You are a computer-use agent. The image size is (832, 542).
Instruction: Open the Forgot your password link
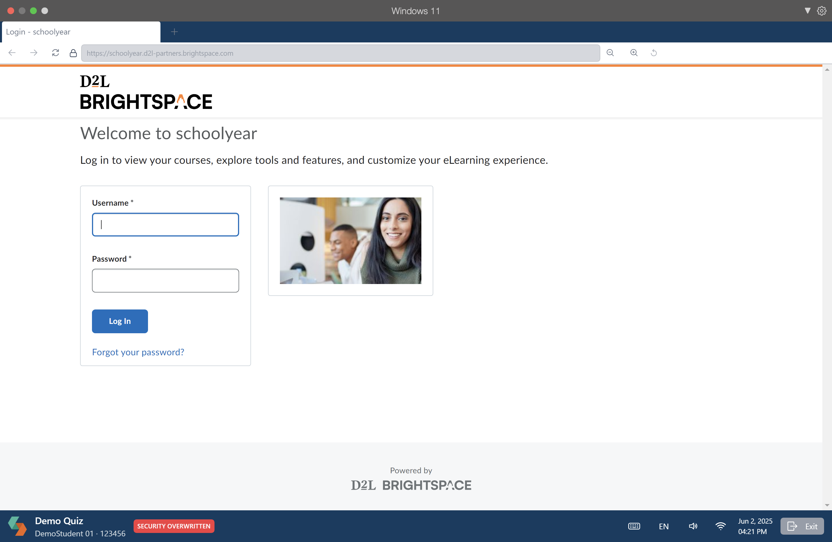coord(138,352)
